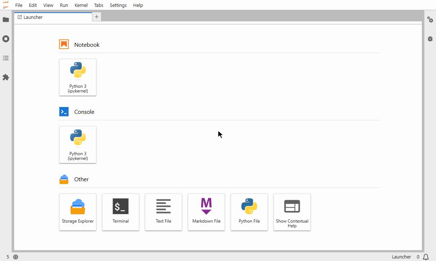Open the Edit menu
The height and width of the screenshot is (261, 436).
point(33,5)
